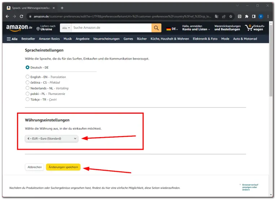
Task: Click the Liefern nach Ukraine location
Action: (46, 28)
